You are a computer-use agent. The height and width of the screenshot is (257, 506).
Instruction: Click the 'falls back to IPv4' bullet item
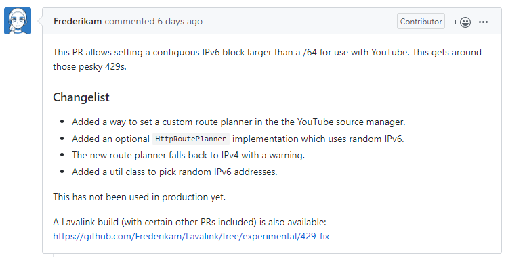[188, 156]
